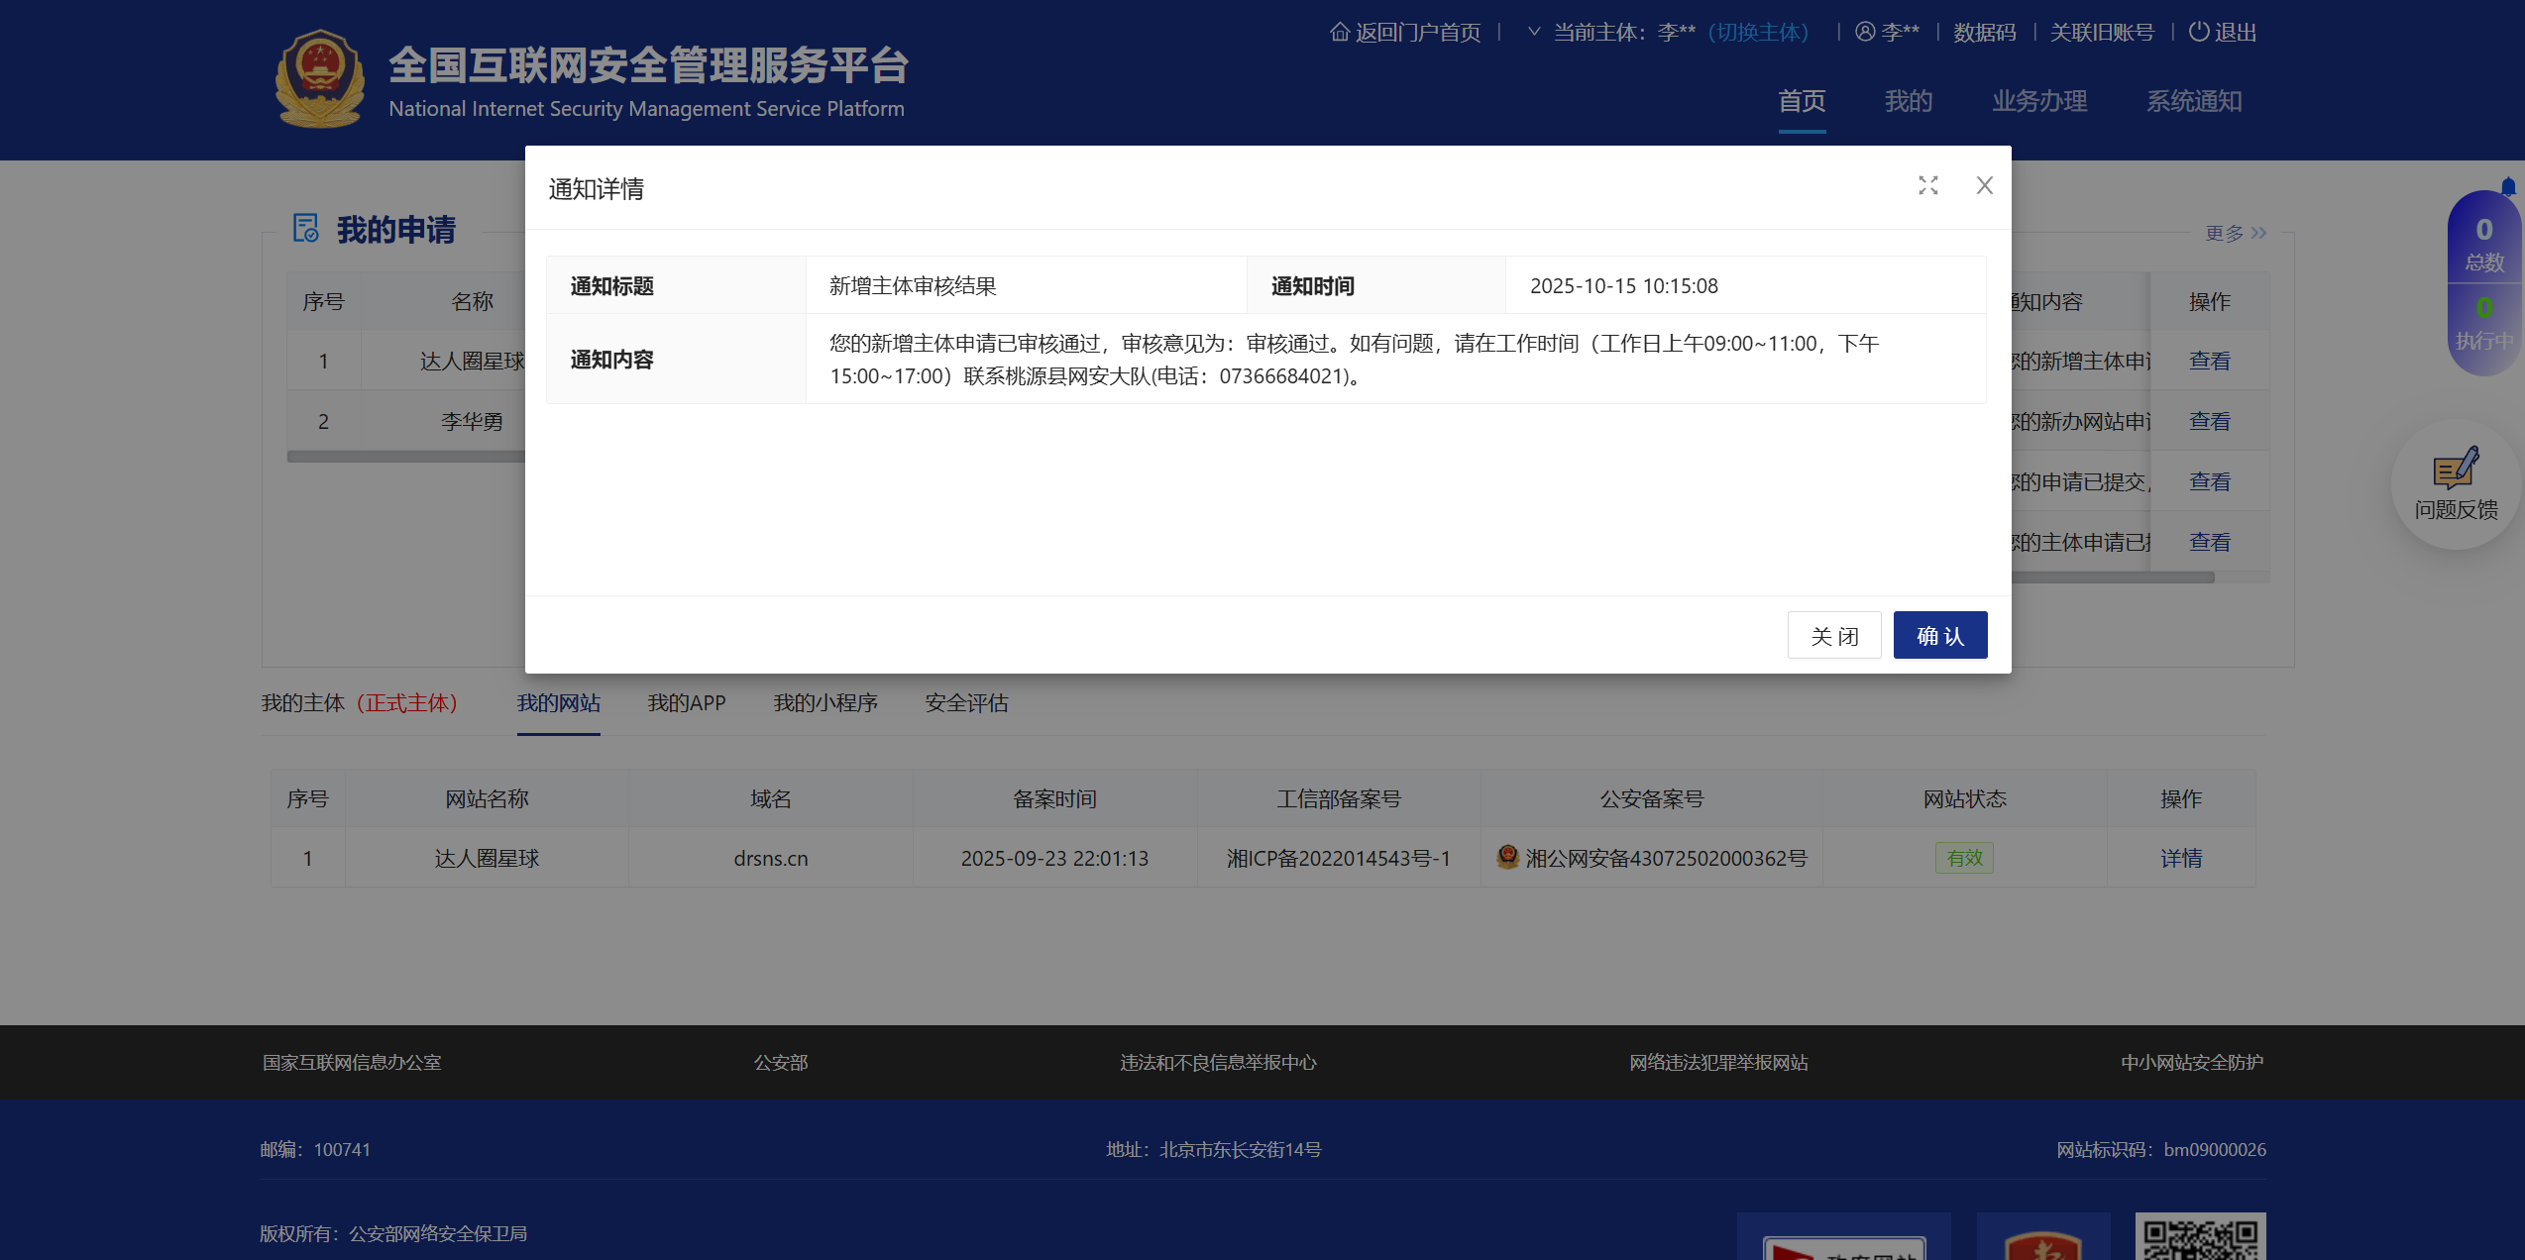Confirm the notice with the 确认 button
Screen dimensions: 2525x1260
pyautogui.click(x=1939, y=635)
